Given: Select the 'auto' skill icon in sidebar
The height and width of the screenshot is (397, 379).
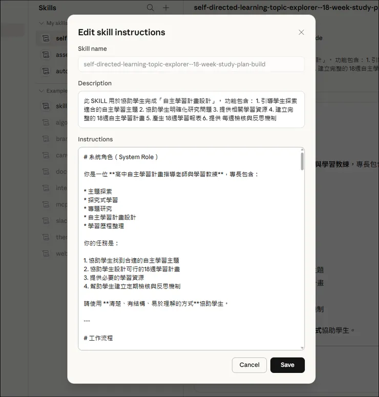Looking at the screenshot, I should tap(46, 71).
